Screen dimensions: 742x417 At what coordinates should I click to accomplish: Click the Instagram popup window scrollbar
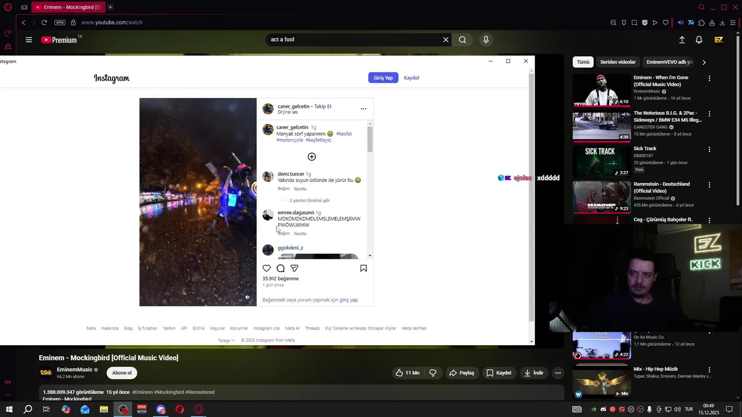tap(531, 197)
